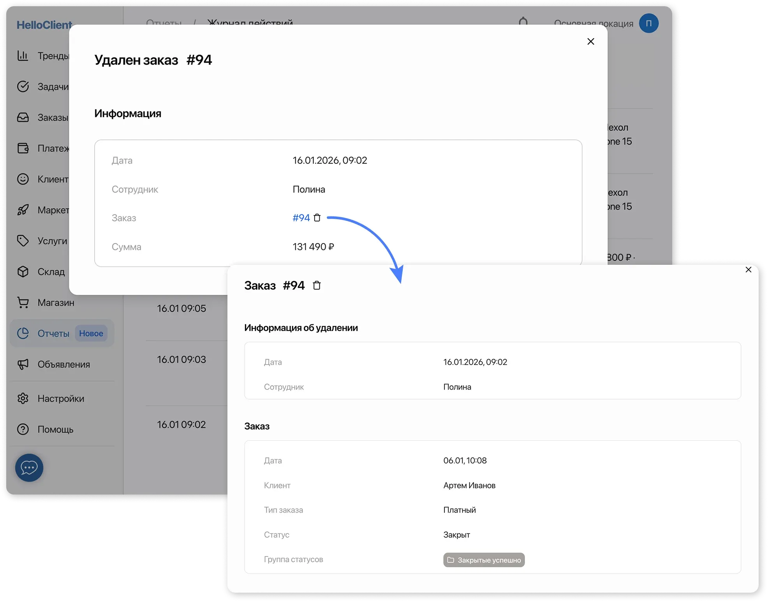Click the Warehouse box icon

coord(23,271)
